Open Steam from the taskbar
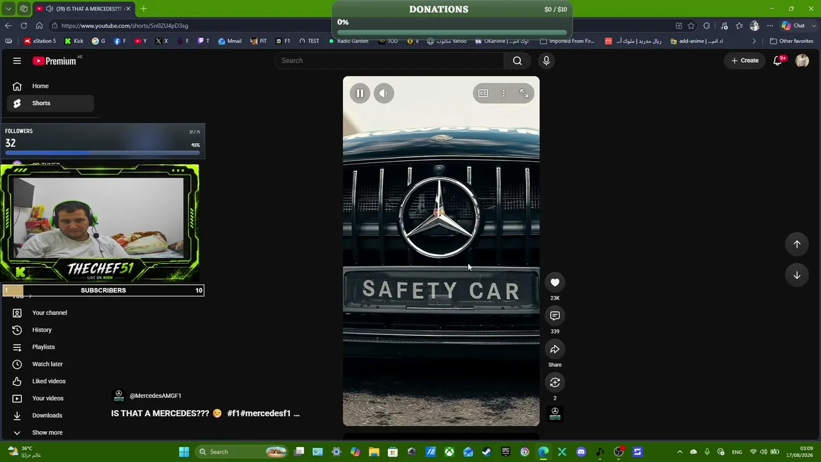Image resolution: width=821 pixels, height=462 pixels. coord(487,452)
